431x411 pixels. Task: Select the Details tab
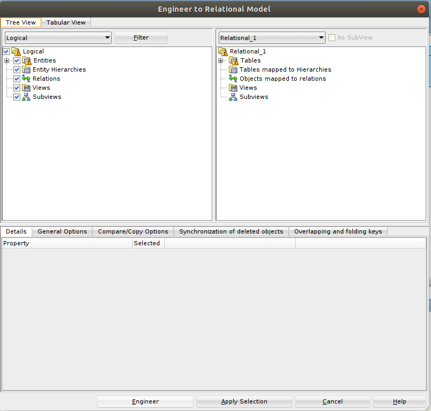(x=16, y=231)
